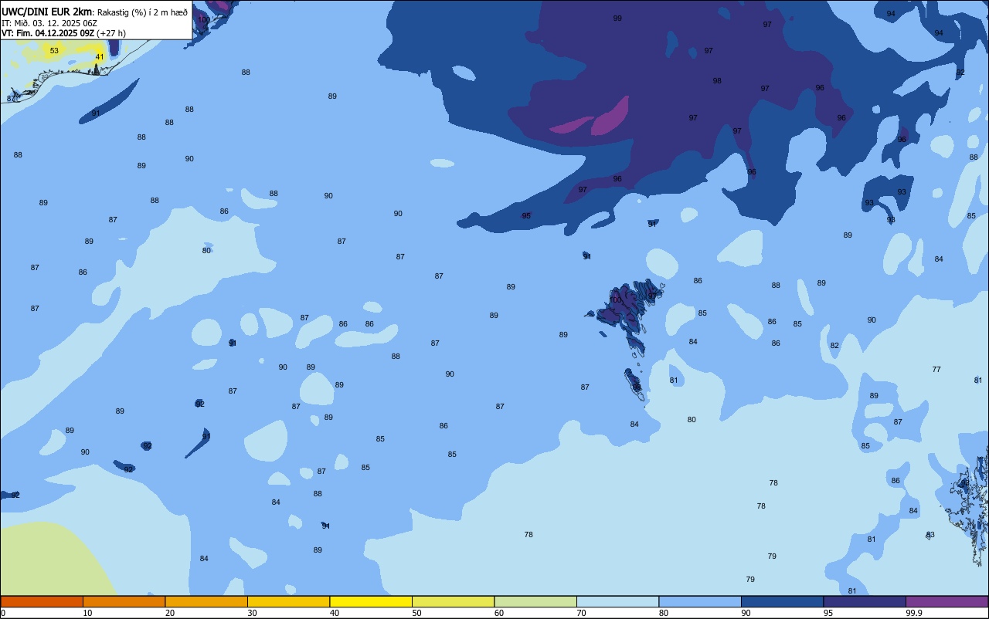Click the humidity value '77' on the map

tap(936, 370)
